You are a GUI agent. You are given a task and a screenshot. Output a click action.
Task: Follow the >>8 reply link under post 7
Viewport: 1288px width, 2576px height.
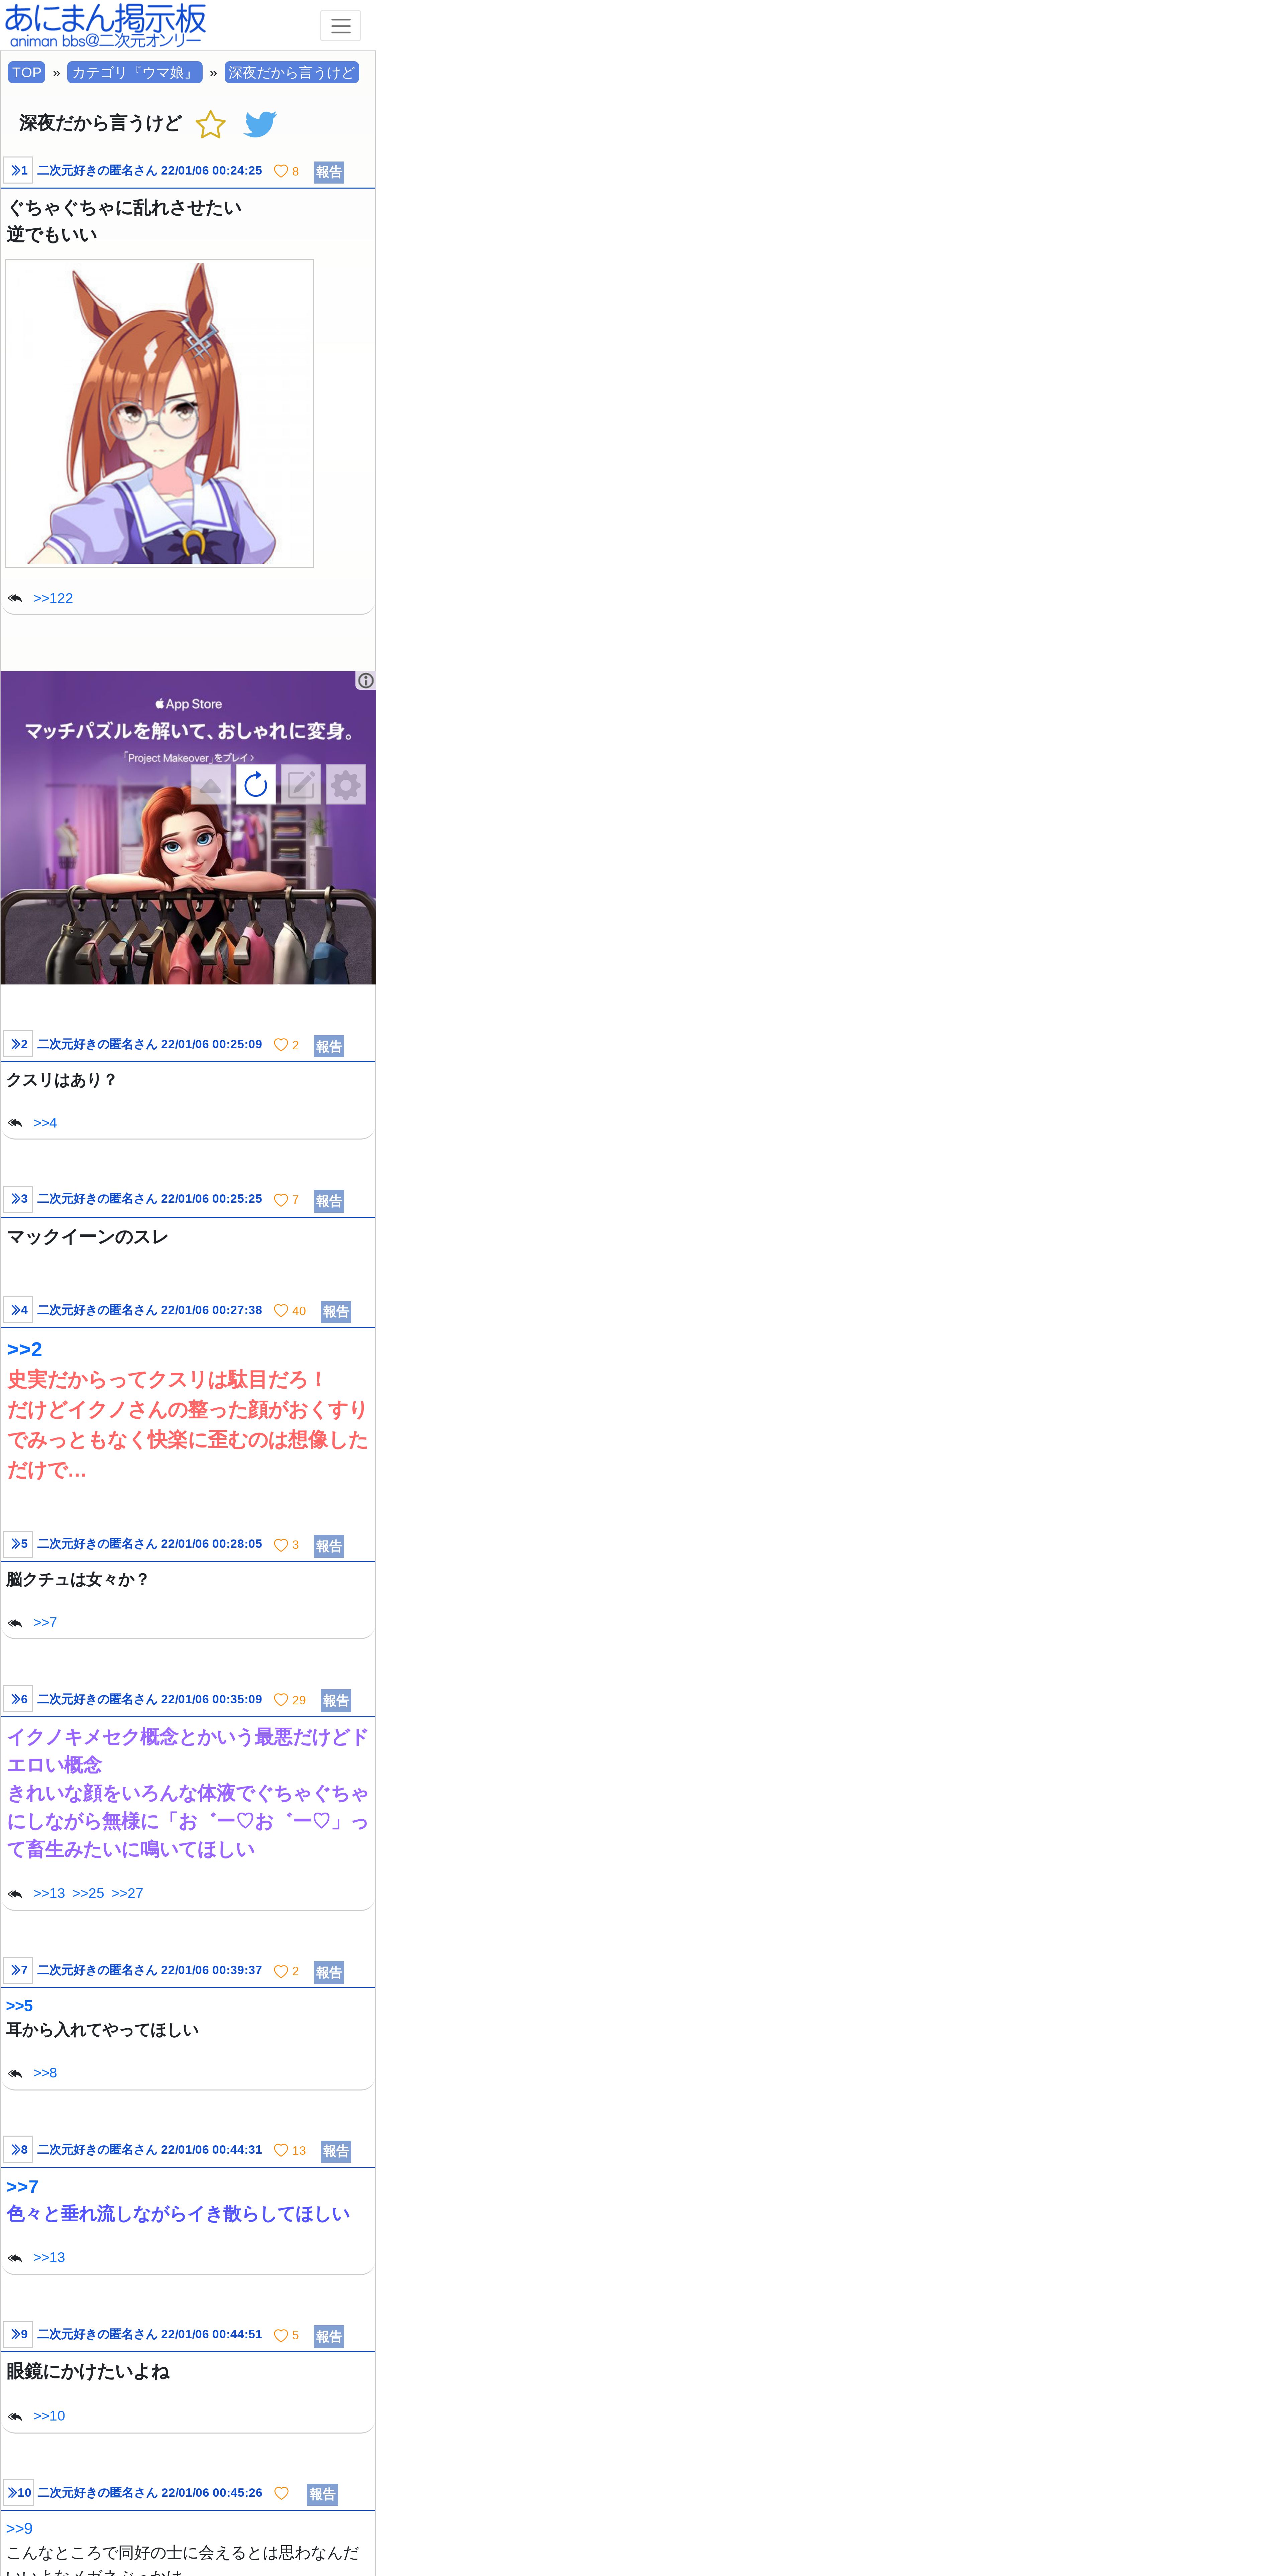tap(45, 2073)
